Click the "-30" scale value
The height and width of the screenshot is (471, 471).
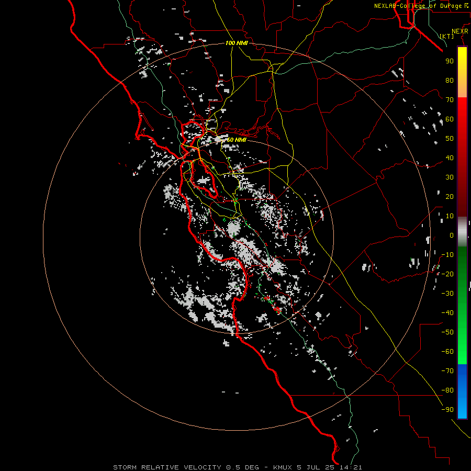pyautogui.click(x=447, y=294)
